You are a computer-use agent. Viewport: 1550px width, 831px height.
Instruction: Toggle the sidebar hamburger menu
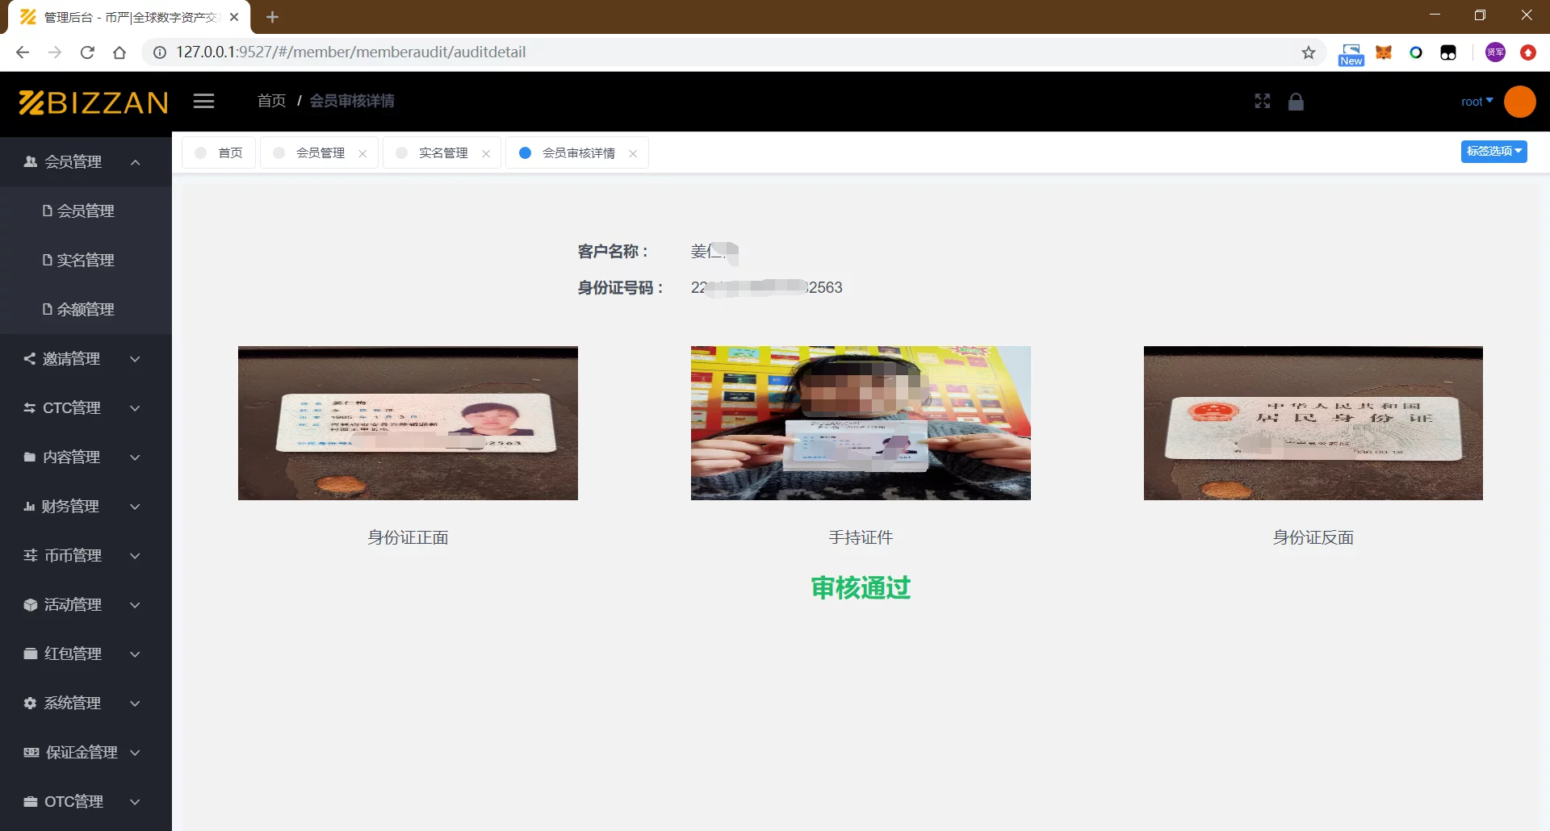(203, 101)
